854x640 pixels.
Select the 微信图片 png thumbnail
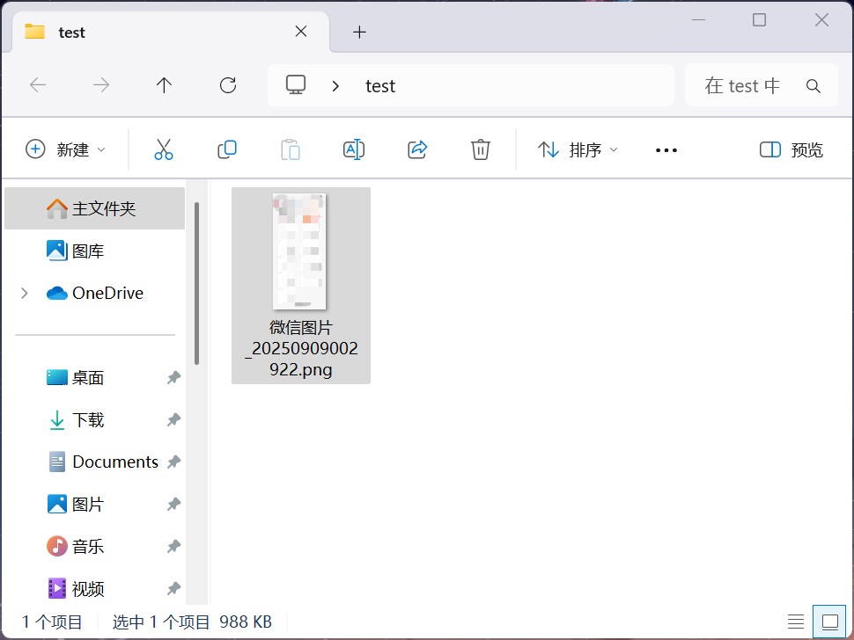coord(299,251)
